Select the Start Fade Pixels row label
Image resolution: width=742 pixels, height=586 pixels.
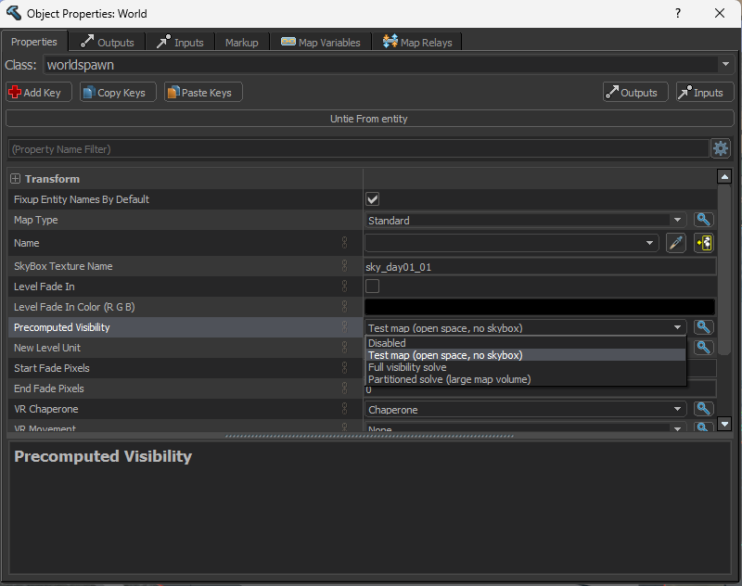(52, 368)
